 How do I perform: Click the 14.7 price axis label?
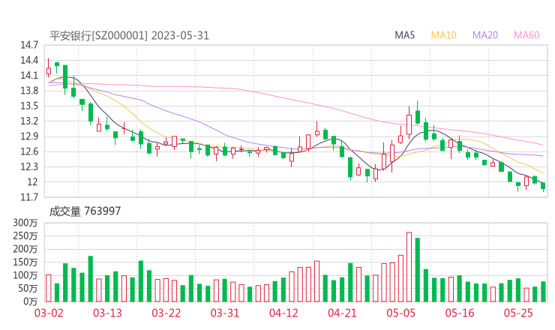pyautogui.click(x=29, y=45)
